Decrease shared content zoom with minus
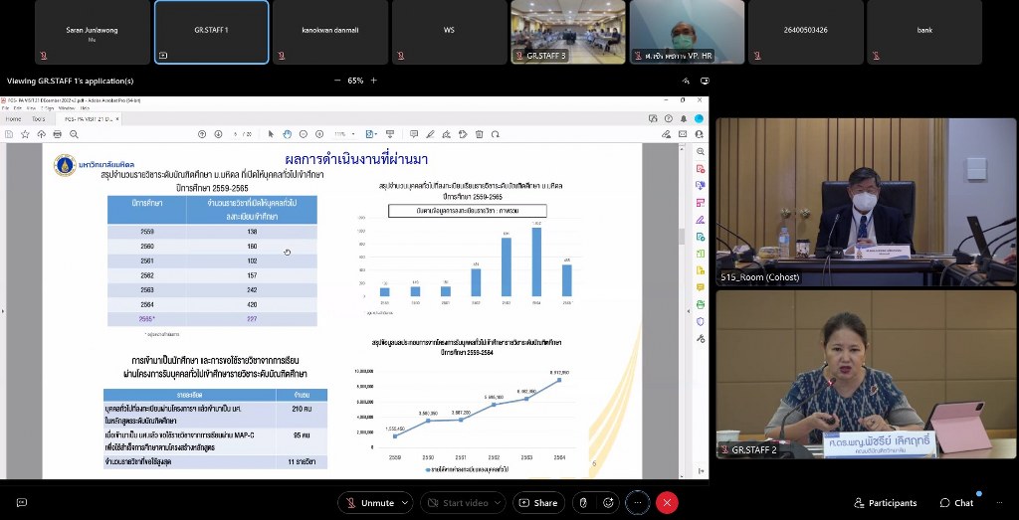The image size is (1019, 520). pos(337,81)
